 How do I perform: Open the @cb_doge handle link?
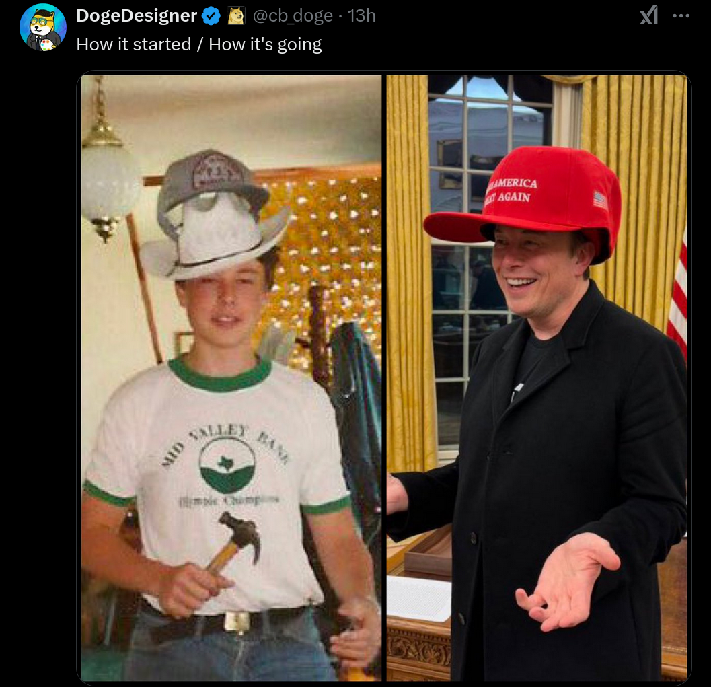[293, 16]
